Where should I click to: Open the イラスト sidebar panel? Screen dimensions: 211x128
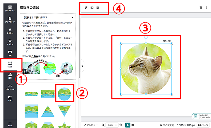(x=10, y=42)
